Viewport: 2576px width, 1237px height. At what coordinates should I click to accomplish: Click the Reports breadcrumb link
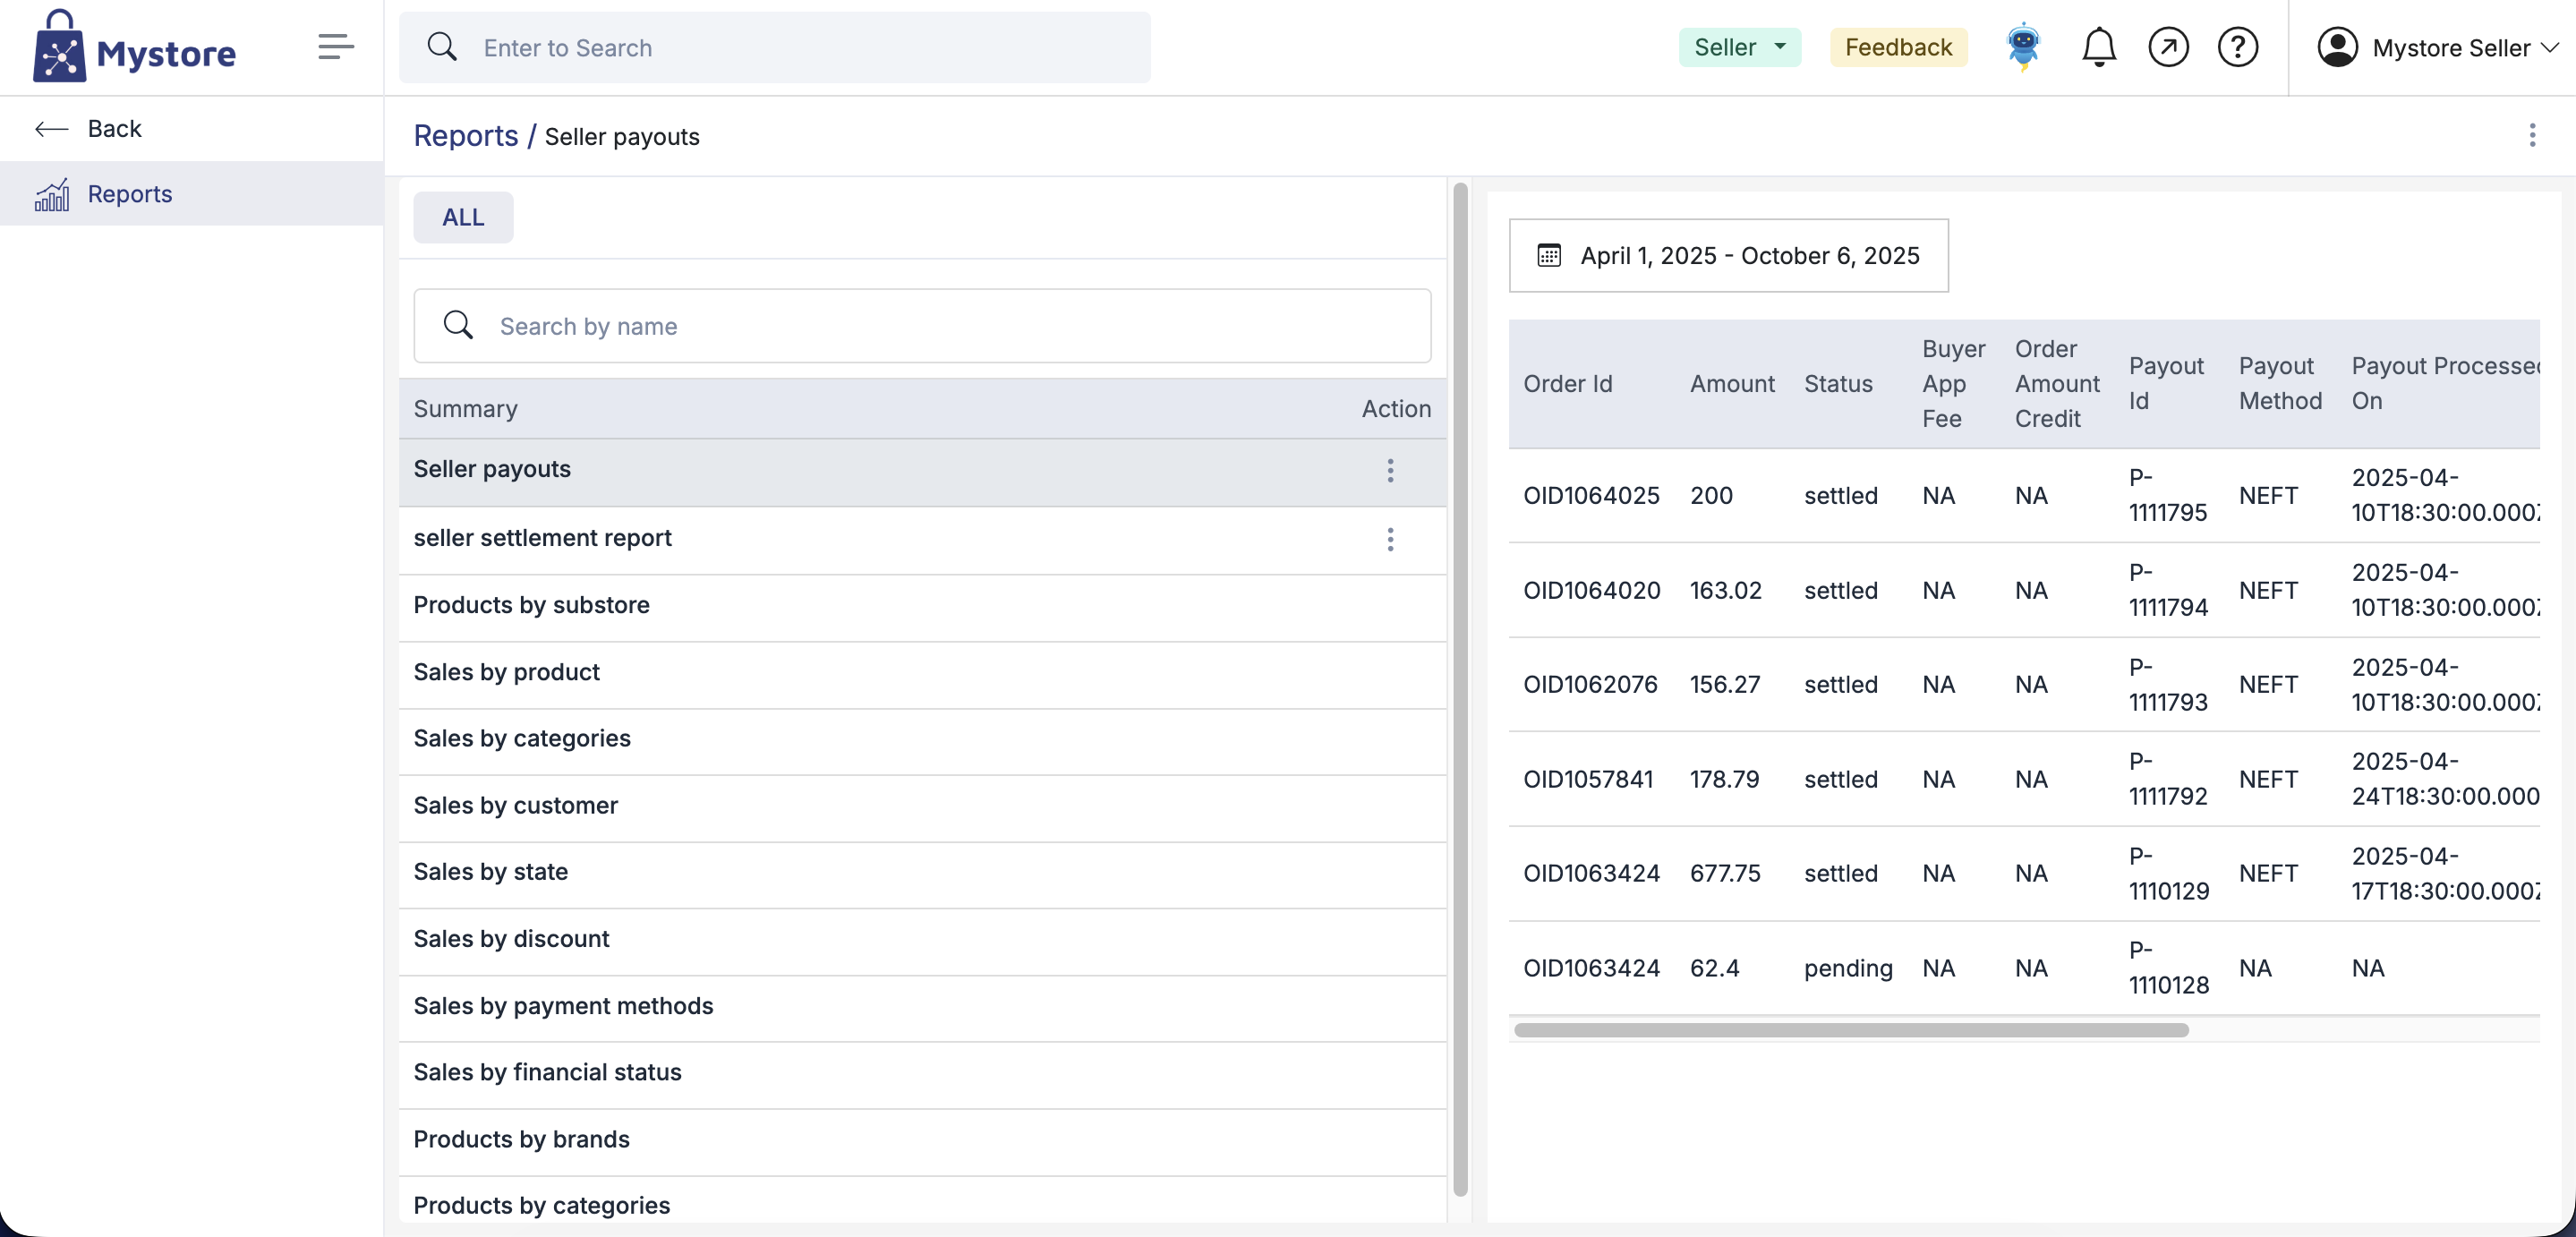[x=465, y=135]
